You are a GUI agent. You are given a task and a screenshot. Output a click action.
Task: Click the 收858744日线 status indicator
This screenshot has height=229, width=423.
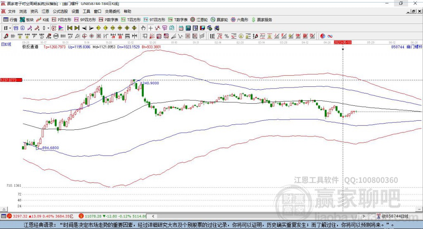point(392,216)
